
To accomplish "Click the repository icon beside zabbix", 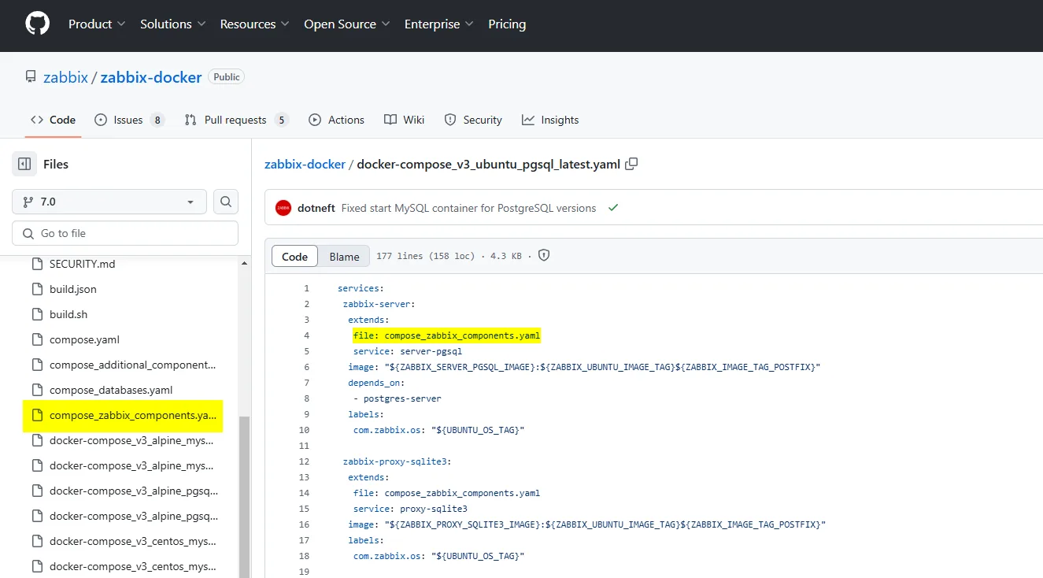I will coord(31,77).
